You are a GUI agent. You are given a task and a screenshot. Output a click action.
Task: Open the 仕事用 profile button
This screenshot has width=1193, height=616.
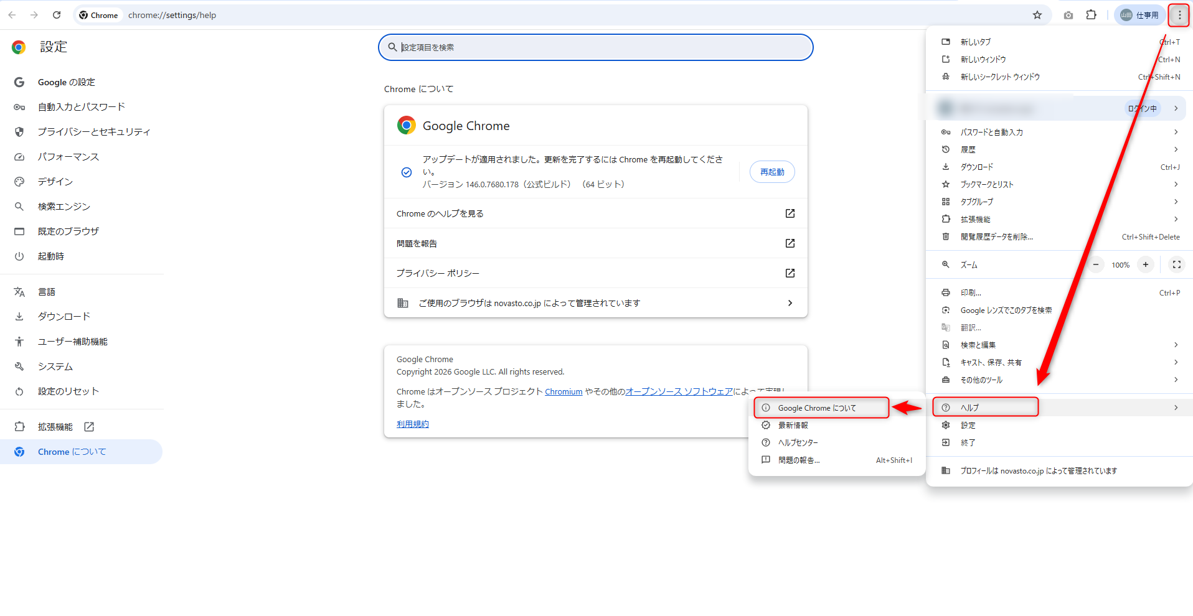coord(1139,15)
